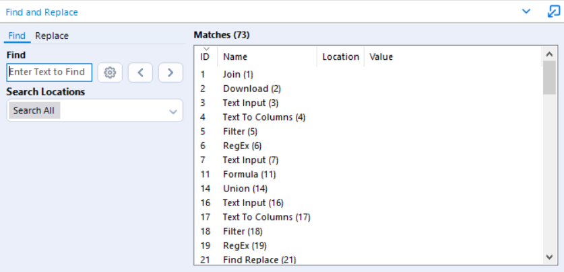This screenshot has height=272, width=564.
Task: Select the Join (1) row
Action: tap(238, 75)
